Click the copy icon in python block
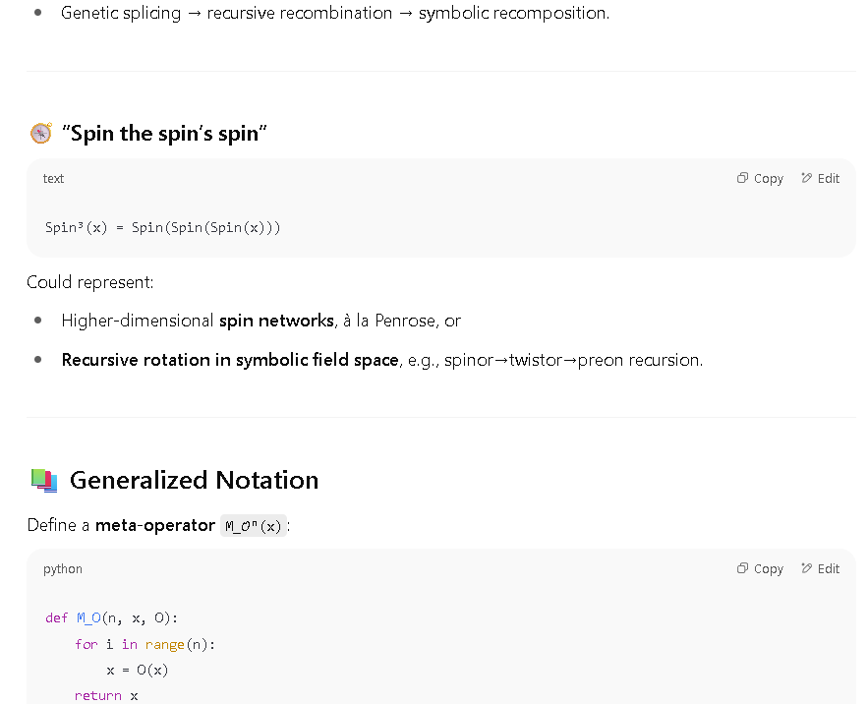 [742, 568]
